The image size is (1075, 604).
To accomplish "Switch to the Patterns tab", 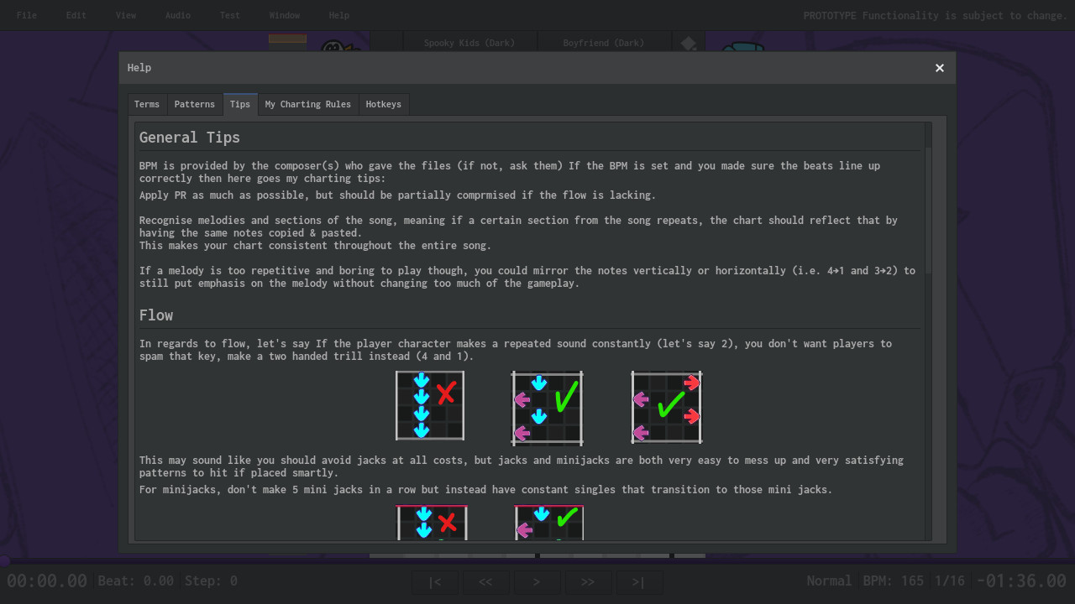I will click(195, 104).
